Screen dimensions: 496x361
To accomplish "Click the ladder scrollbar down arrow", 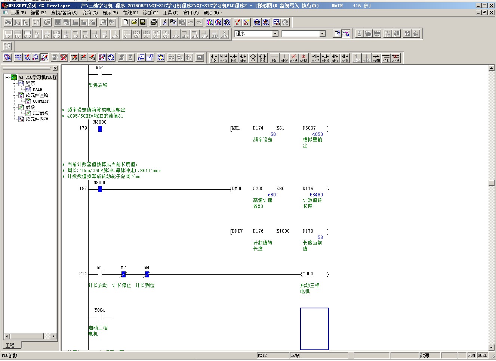I will (492, 348).
